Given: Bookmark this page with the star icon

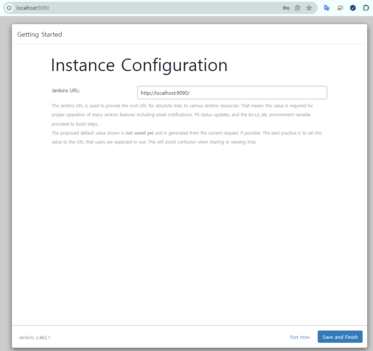Looking at the screenshot, I should click(x=309, y=8).
